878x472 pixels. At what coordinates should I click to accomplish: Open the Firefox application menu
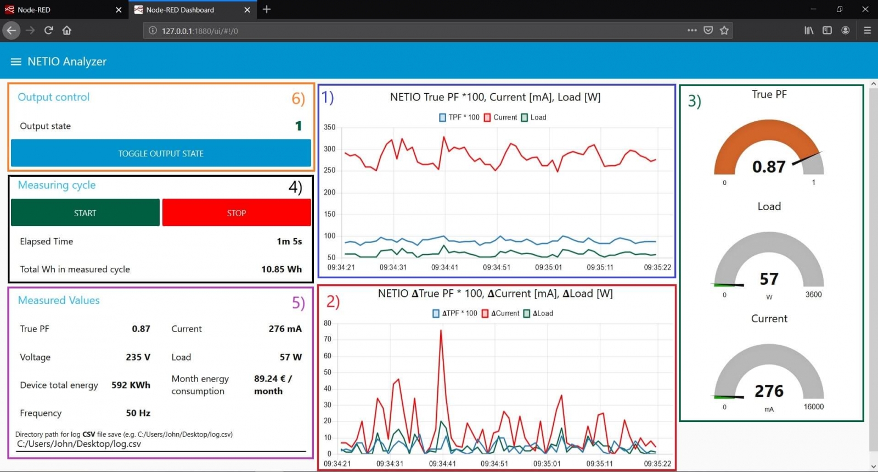867,30
